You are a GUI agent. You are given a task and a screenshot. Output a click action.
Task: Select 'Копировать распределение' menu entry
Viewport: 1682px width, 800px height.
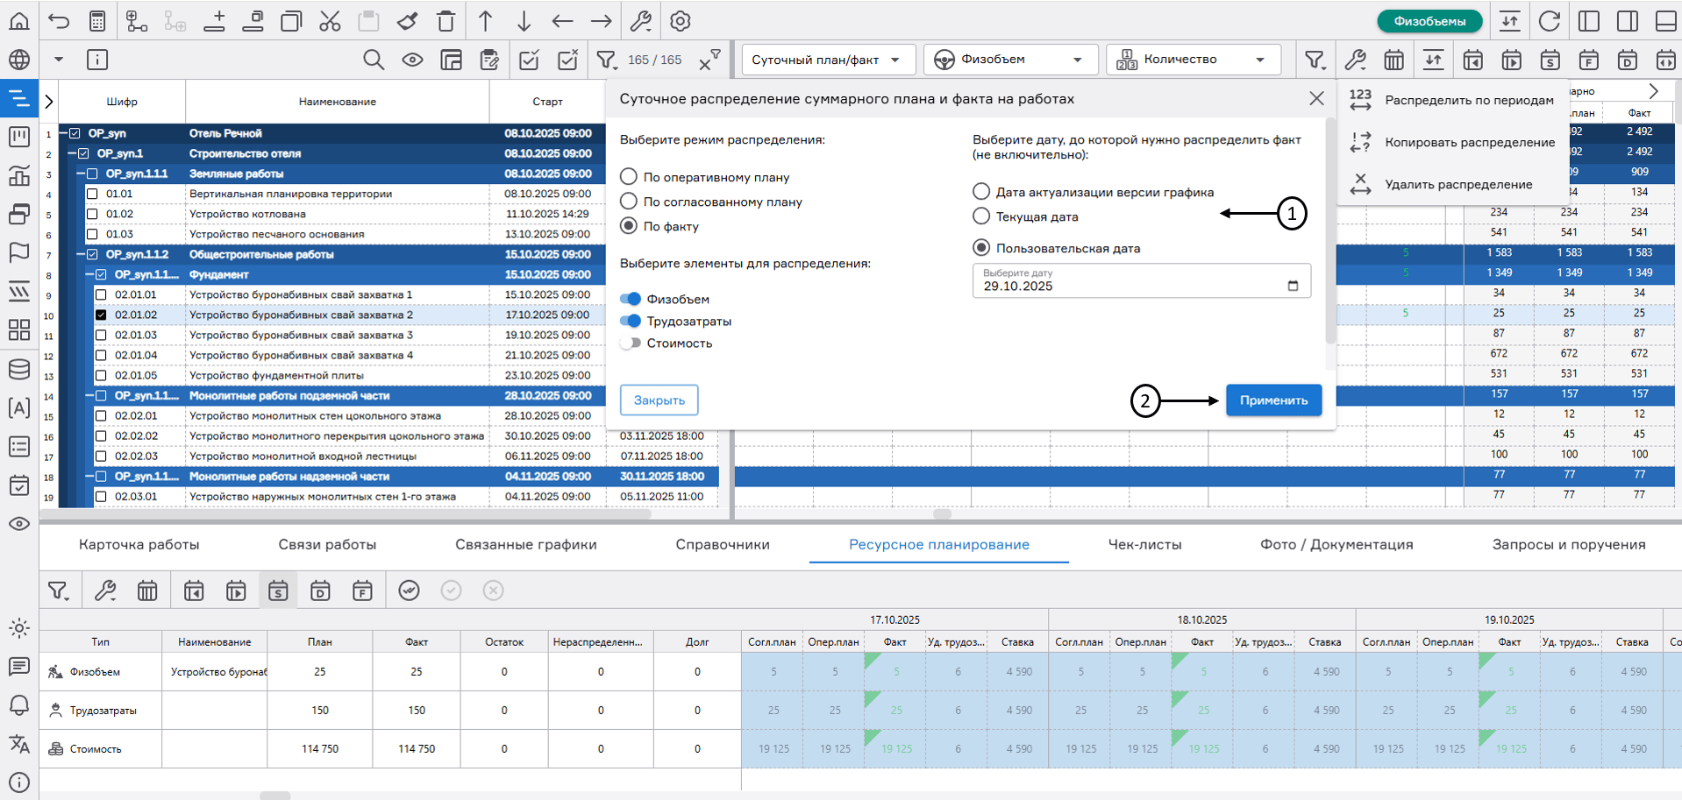pyautogui.click(x=1469, y=142)
